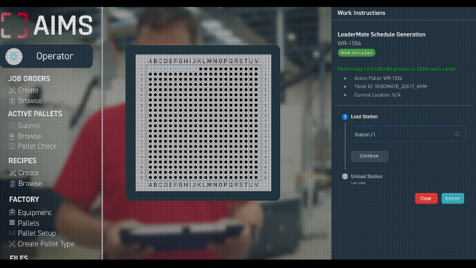The height and width of the screenshot is (268, 476).
Task: Click the Last step label
Action: click(358, 183)
